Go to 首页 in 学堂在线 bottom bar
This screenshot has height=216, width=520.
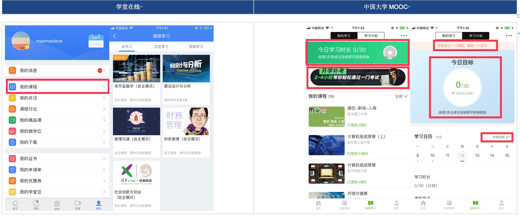(x=15, y=205)
